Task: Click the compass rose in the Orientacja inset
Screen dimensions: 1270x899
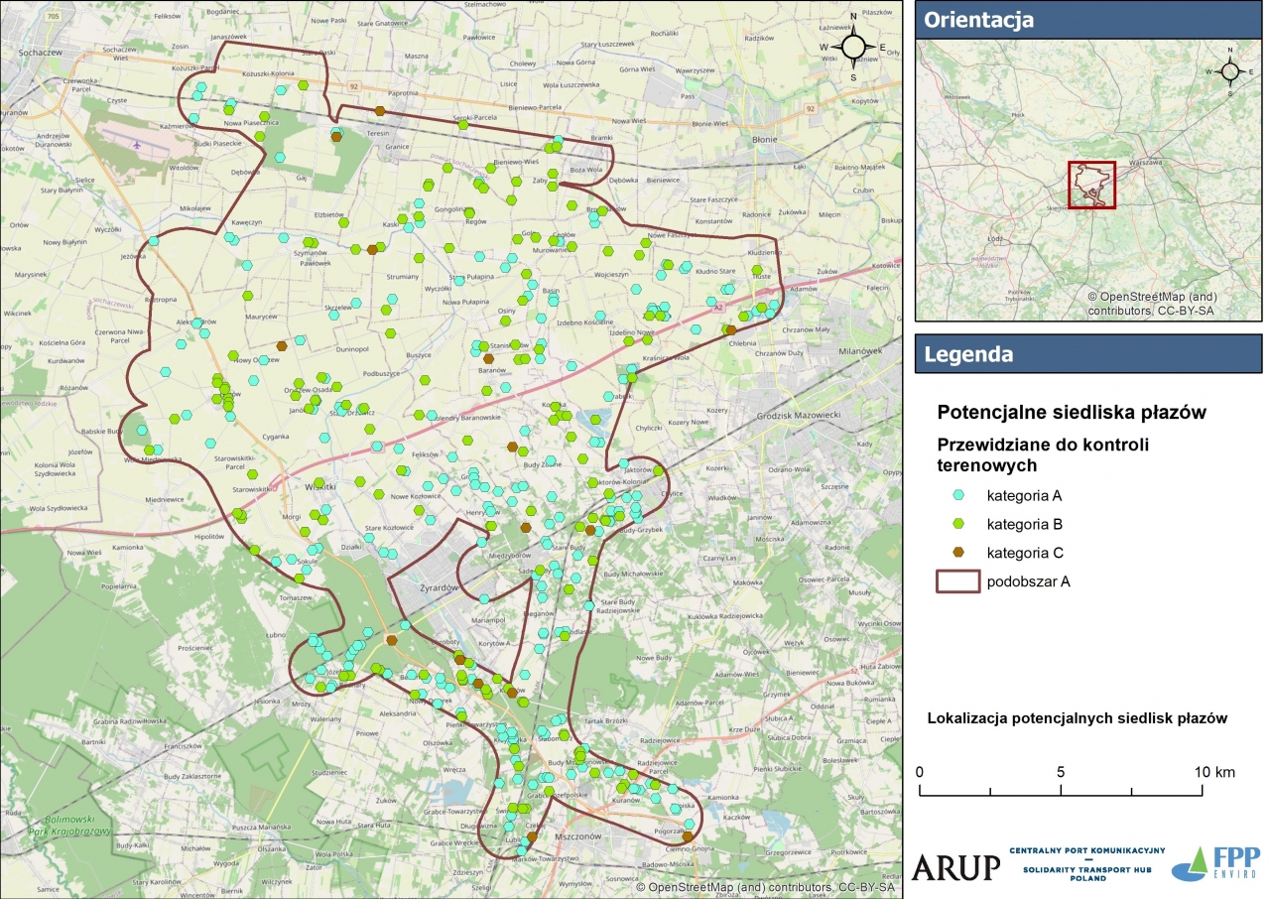Action: (1229, 71)
